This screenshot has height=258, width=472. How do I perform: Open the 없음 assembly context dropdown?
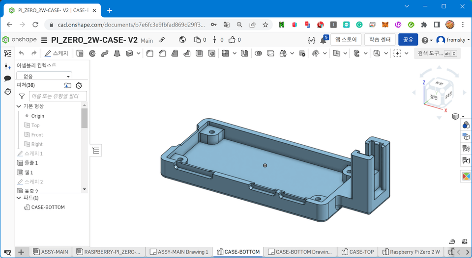click(44, 77)
